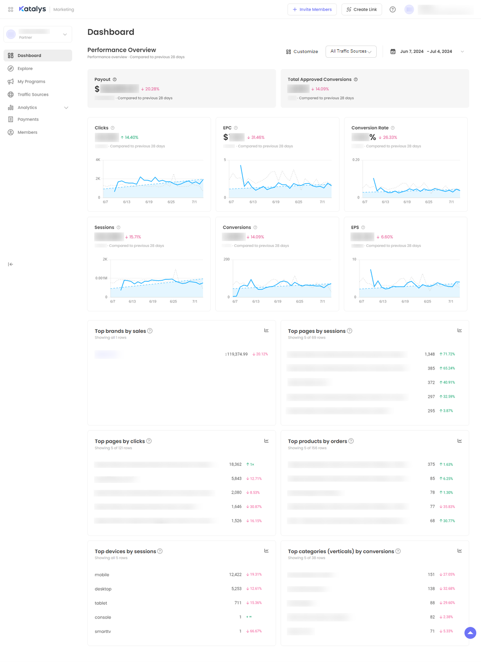Click the help question mark icon in header
Viewport: 481px width, 663px height.
(393, 9)
